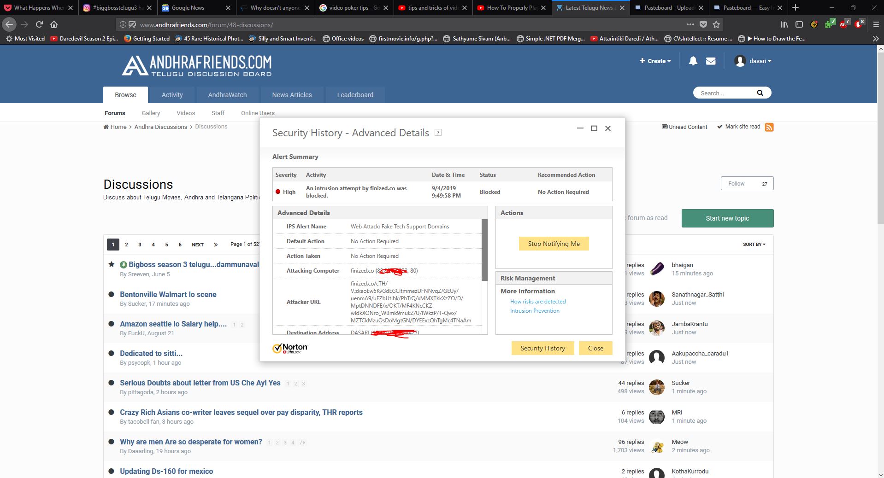This screenshot has height=478, width=884.
Task: Open the 'Office videos' bookmark
Action: coord(343,39)
